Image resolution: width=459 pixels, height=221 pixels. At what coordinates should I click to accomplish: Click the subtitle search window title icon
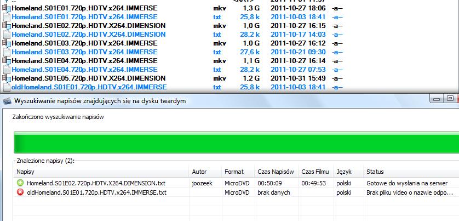point(7,101)
